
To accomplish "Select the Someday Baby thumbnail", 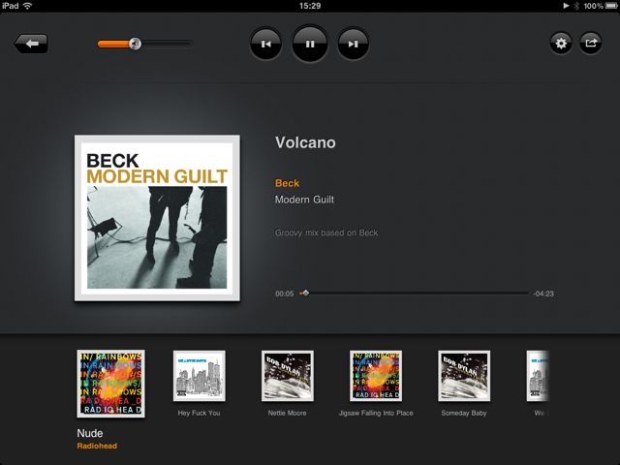I will tap(464, 376).
